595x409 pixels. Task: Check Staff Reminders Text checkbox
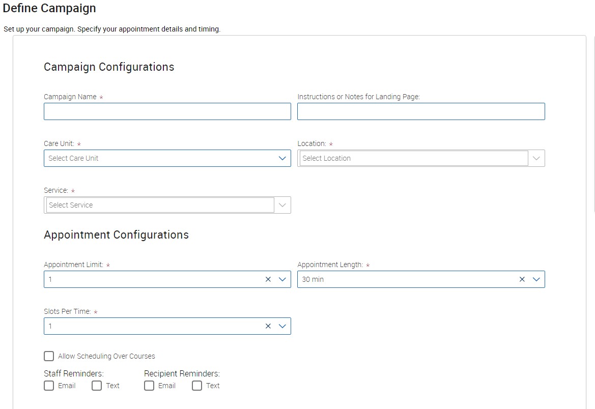click(97, 386)
